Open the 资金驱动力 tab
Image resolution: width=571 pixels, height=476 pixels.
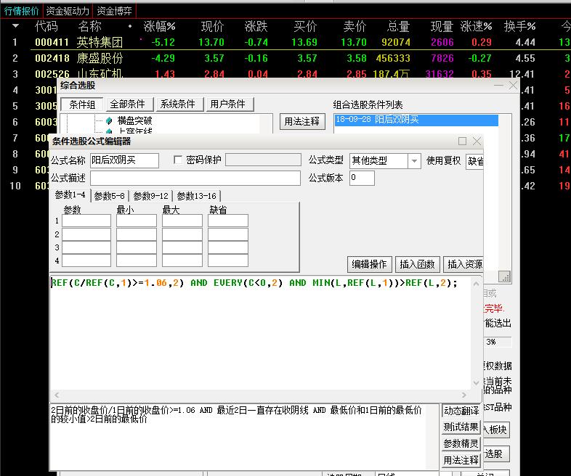tap(68, 11)
